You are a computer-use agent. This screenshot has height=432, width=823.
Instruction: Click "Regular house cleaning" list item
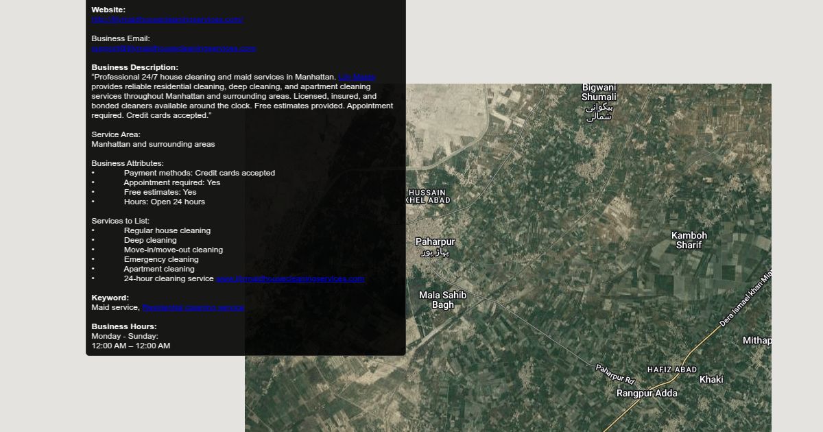click(167, 231)
